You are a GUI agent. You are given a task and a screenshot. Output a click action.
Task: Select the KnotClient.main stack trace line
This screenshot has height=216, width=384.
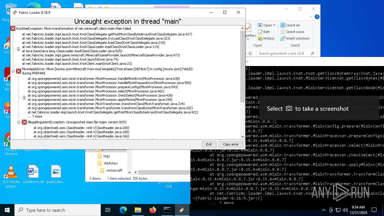[77, 64]
